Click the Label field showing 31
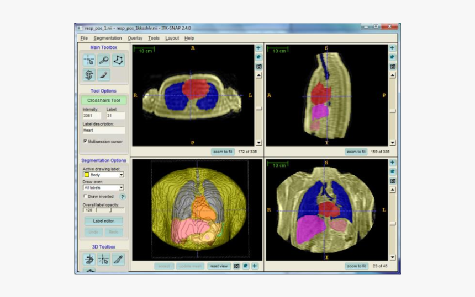The width and height of the screenshot is (475, 297). [115, 116]
